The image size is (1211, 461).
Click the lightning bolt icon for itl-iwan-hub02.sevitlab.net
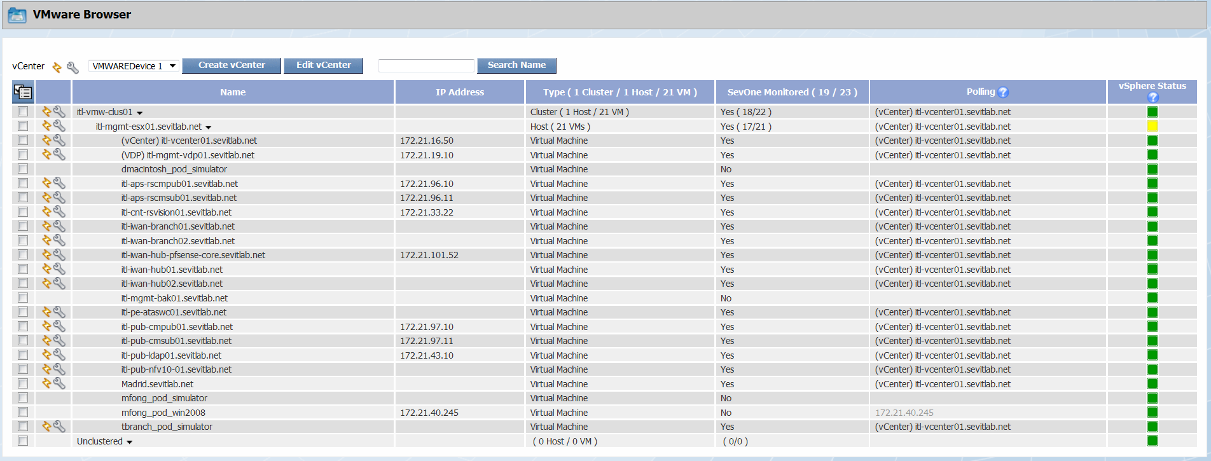(46, 283)
